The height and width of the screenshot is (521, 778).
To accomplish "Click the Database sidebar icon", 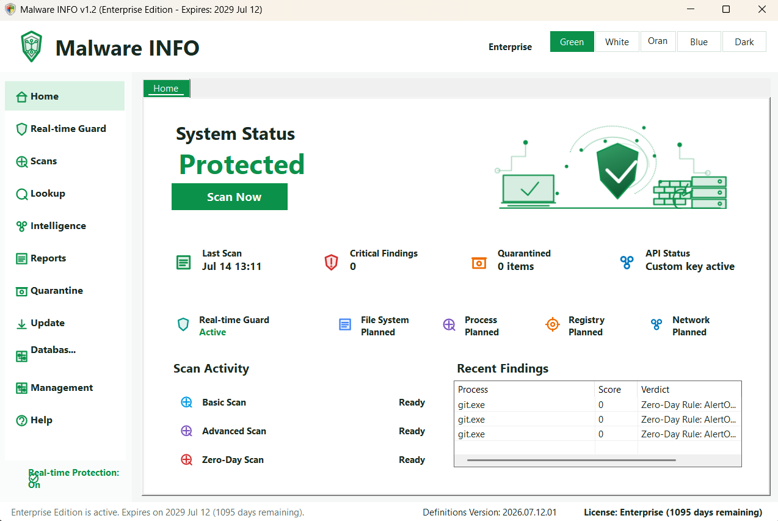I will tap(21, 356).
